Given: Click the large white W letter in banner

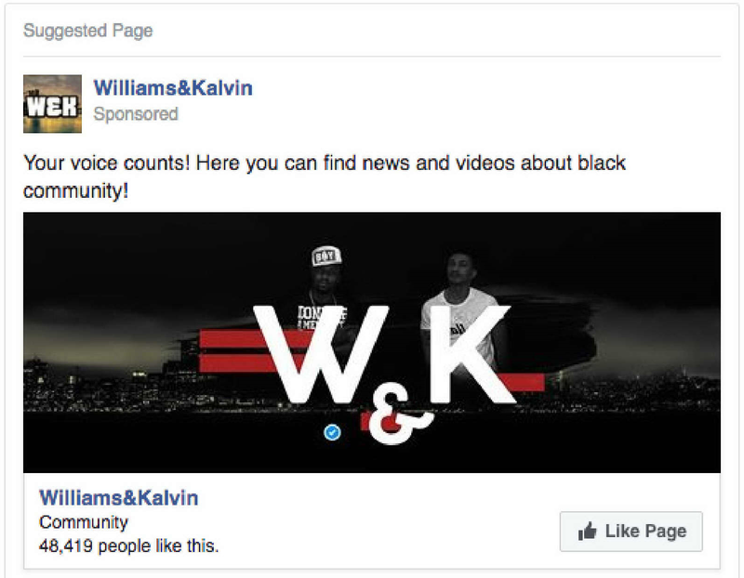Looking at the screenshot, I should (x=321, y=354).
